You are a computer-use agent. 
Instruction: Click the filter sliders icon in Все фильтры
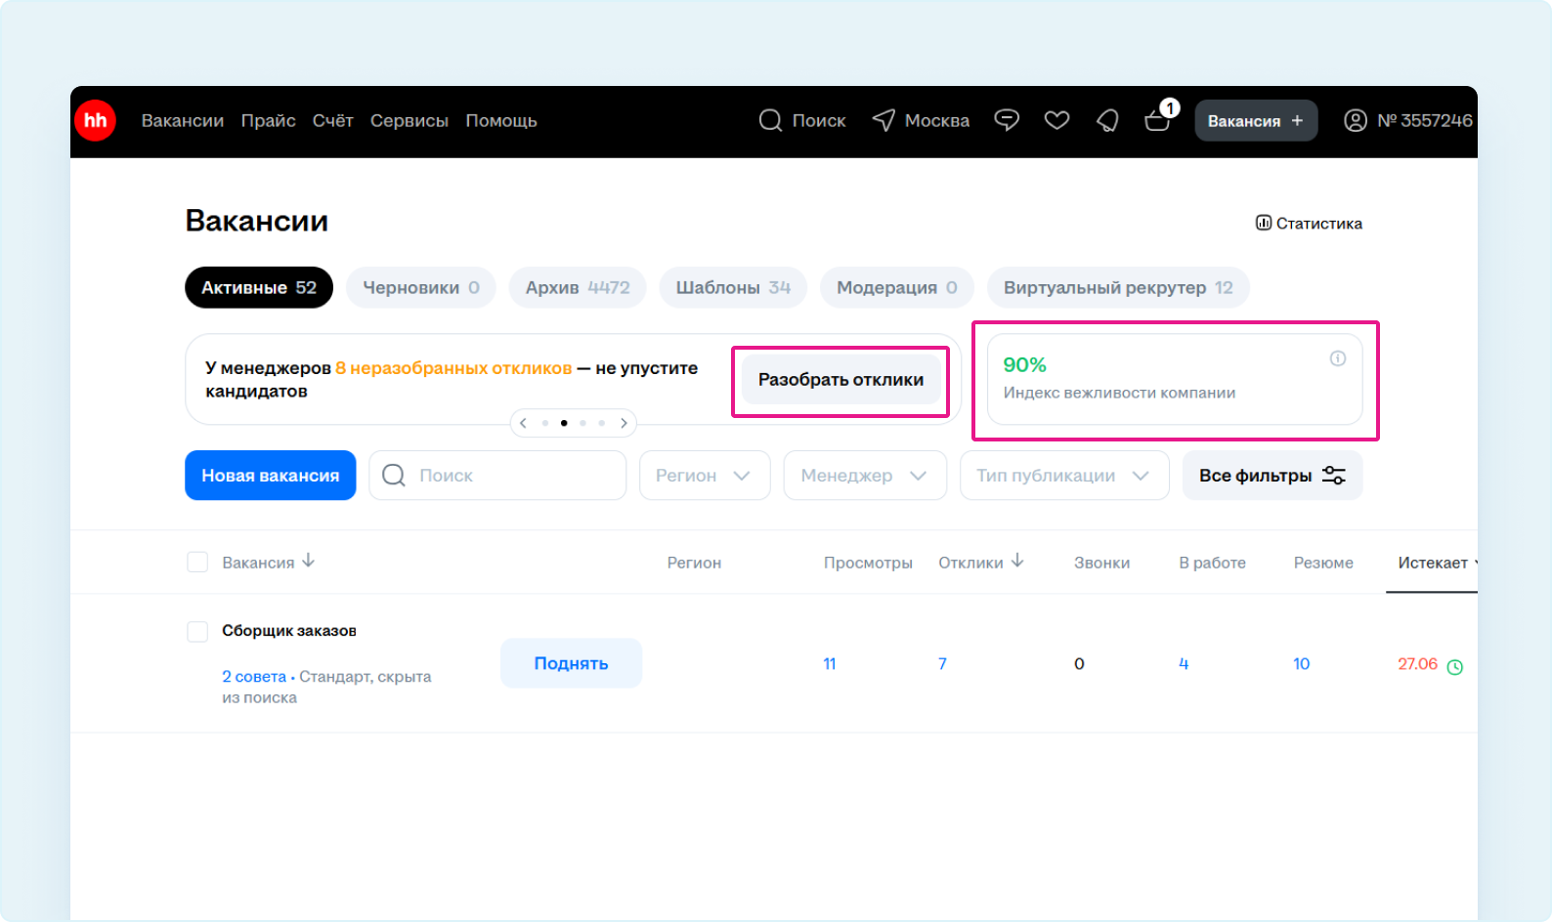[x=1334, y=476]
